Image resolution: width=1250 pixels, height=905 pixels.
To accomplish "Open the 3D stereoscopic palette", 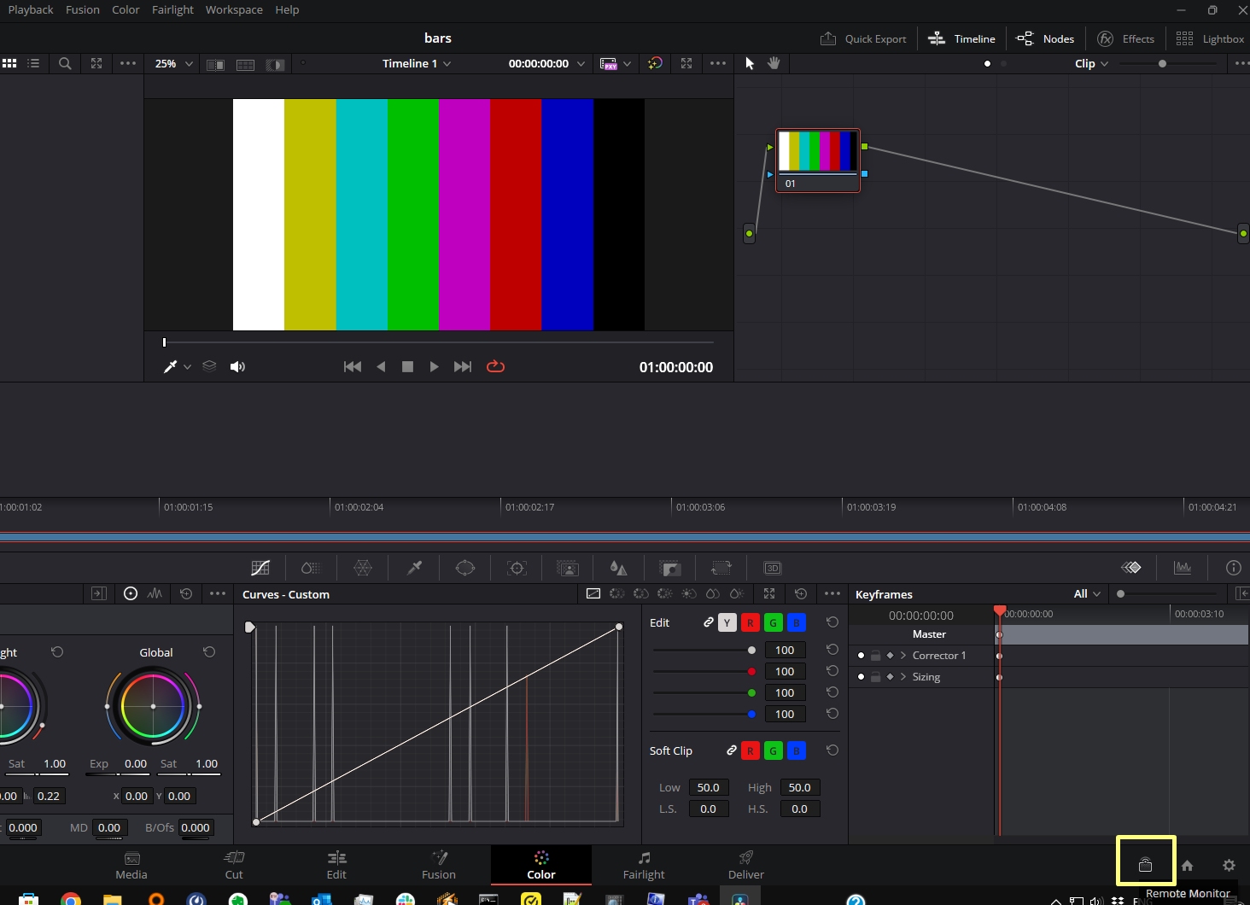I will pos(773,568).
